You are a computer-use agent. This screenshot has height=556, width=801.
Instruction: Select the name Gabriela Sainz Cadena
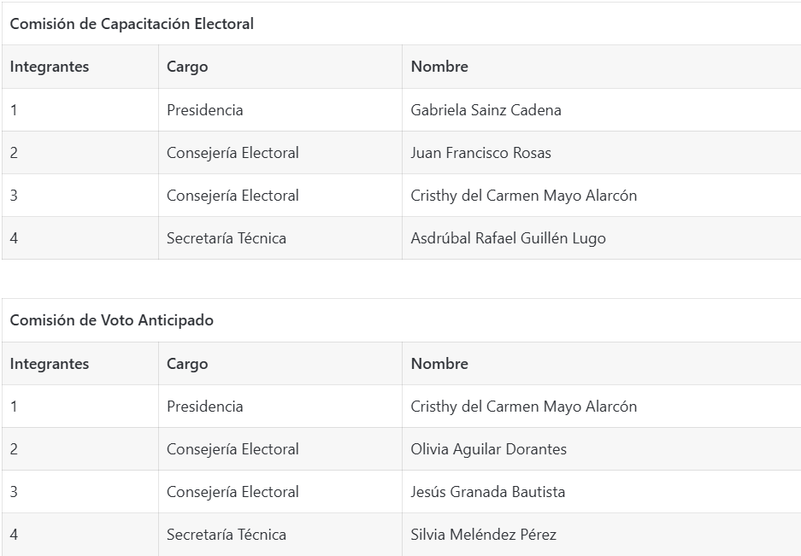pyautogui.click(x=486, y=110)
